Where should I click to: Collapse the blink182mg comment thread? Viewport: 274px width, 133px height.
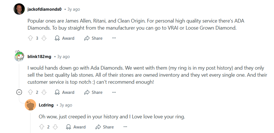[x=19, y=92]
